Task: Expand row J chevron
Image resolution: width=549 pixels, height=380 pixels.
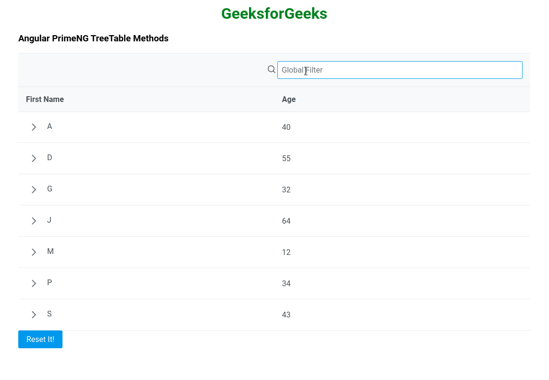Action: 34,221
